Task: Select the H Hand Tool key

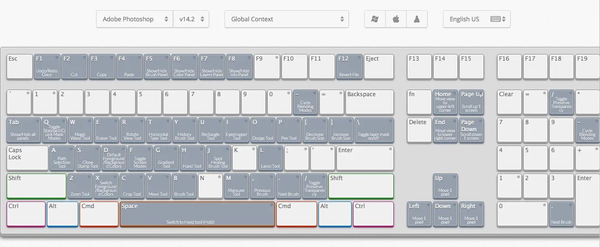Action: 192,158
